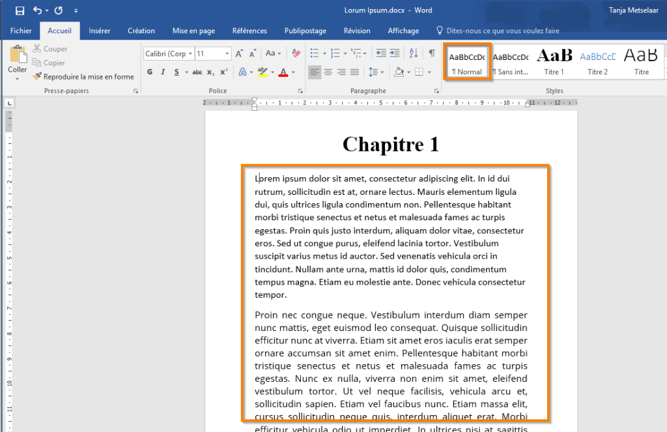The height and width of the screenshot is (432, 667).
Task: Open the Insérer ribbon tab
Action: (x=99, y=31)
